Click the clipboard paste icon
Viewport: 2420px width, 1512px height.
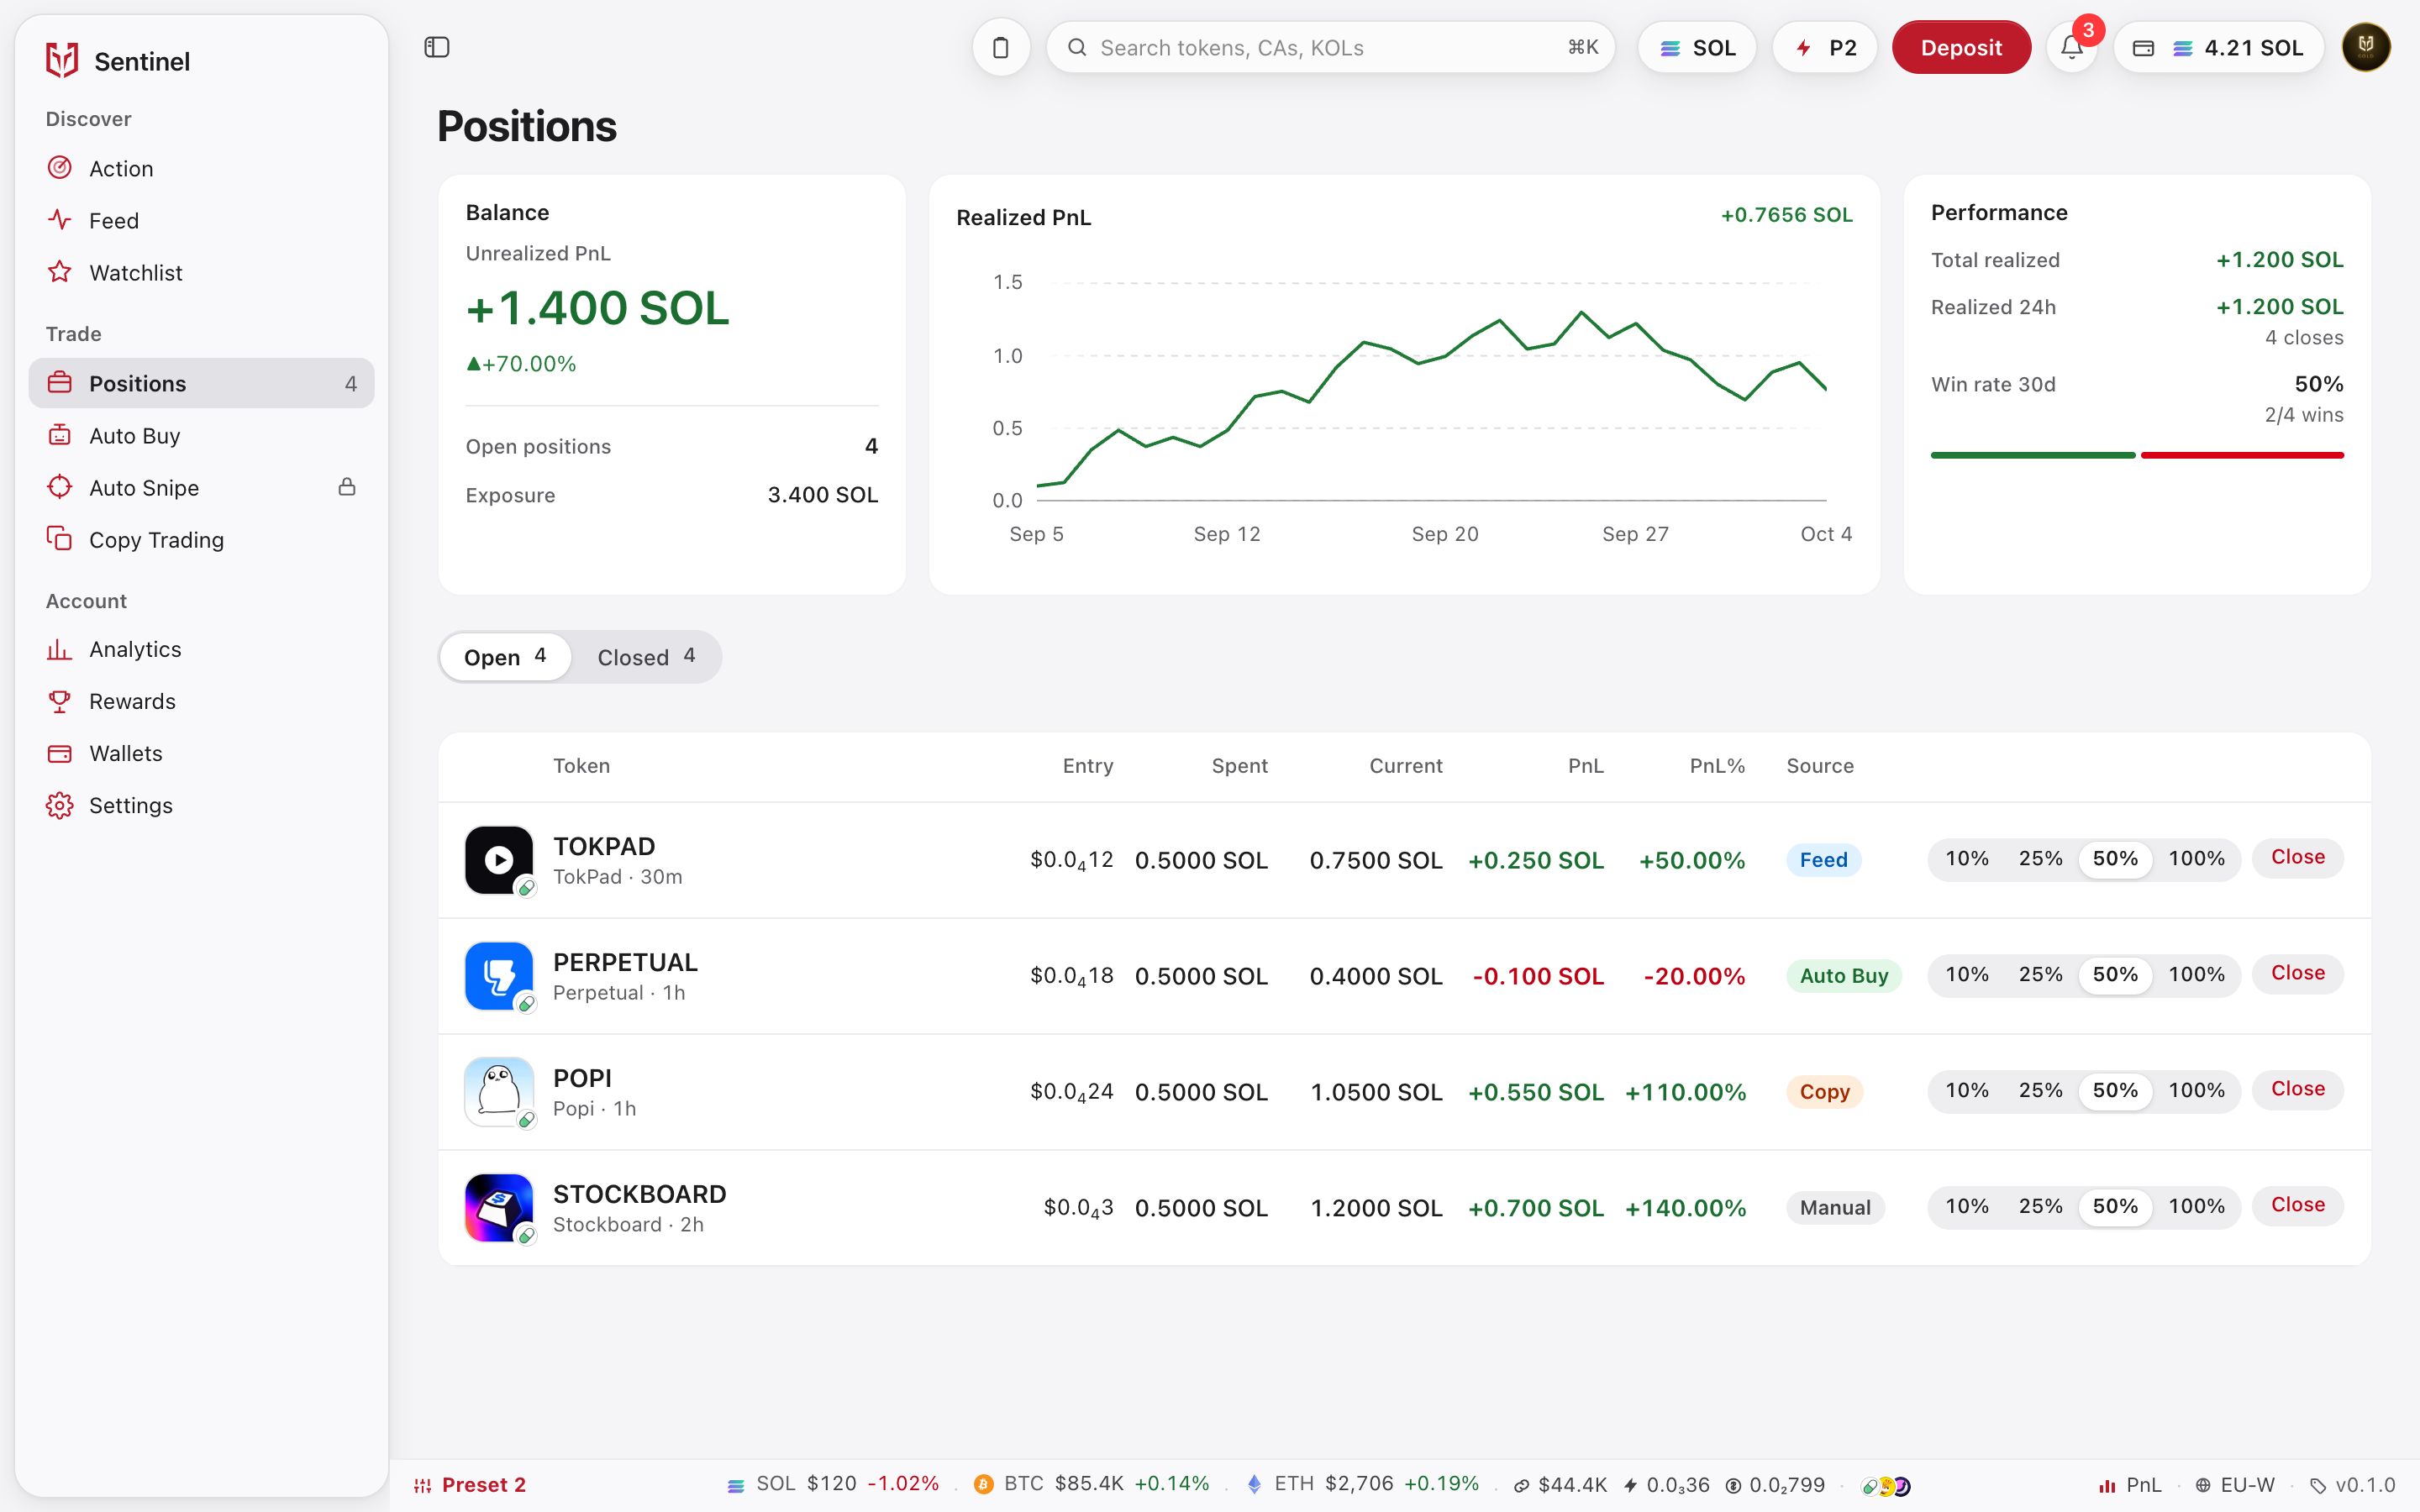click(1001, 47)
